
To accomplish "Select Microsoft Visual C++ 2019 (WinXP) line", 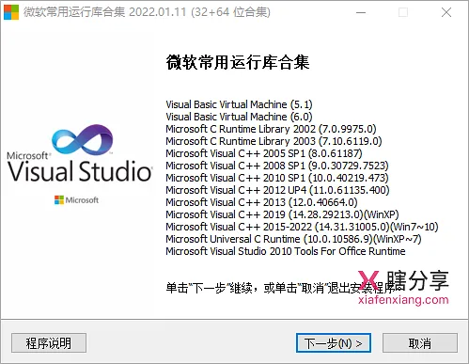I will pyautogui.click(x=282, y=214).
